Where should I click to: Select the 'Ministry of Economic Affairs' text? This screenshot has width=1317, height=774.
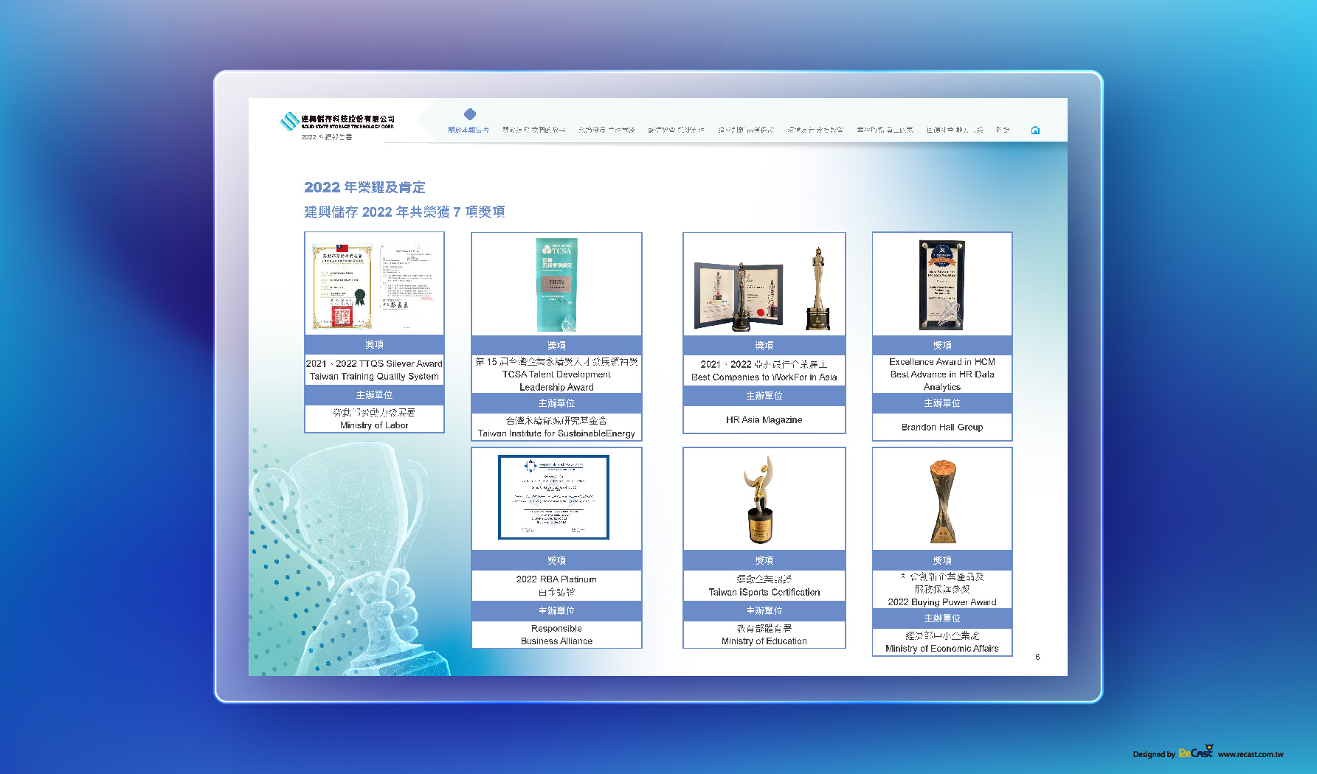pyautogui.click(x=942, y=649)
